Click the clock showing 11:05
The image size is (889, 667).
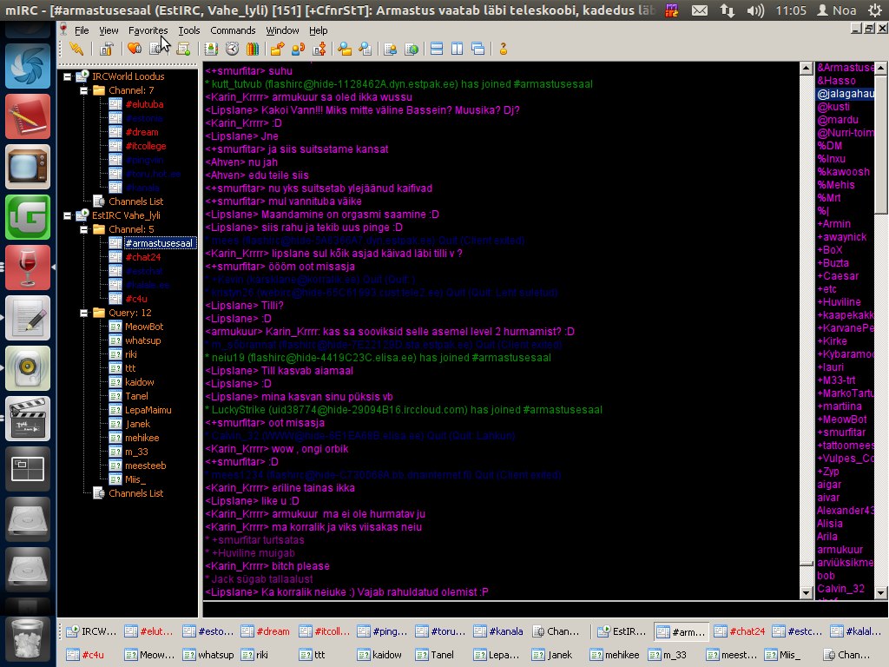pos(791,10)
